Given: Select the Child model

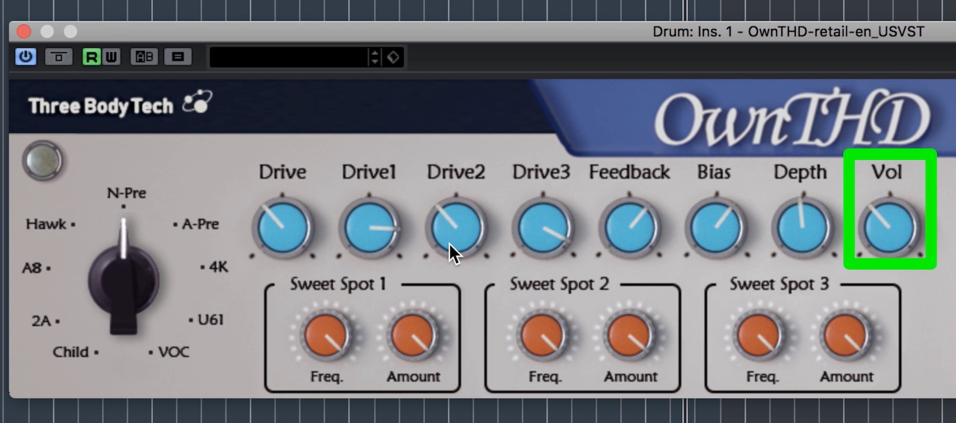Looking at the screenshot, I should [x=71, y=352].
